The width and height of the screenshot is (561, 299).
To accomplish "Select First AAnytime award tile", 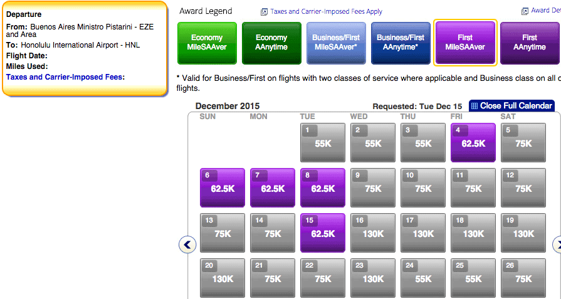I will click(x=530, y=43).
